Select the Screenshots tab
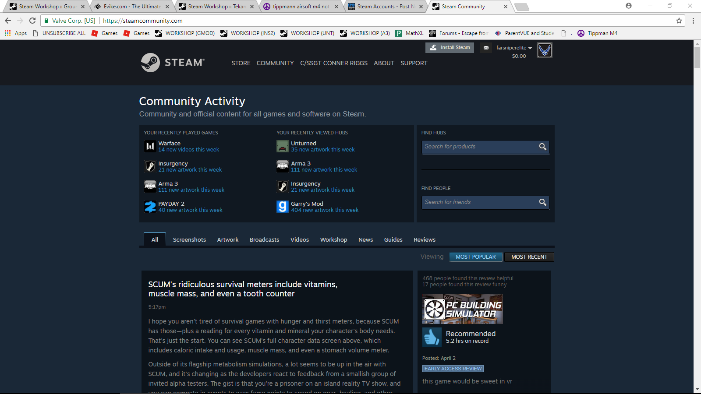 [x=189, y=239]
